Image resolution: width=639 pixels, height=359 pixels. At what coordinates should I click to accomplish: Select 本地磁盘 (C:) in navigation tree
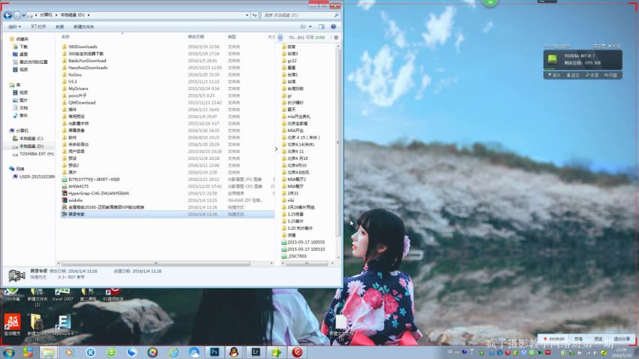coord(32,138)
